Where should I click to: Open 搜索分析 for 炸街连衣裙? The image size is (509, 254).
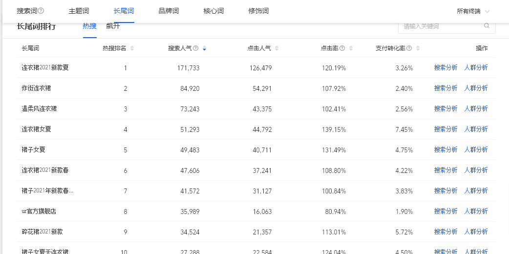pos(445,88)
